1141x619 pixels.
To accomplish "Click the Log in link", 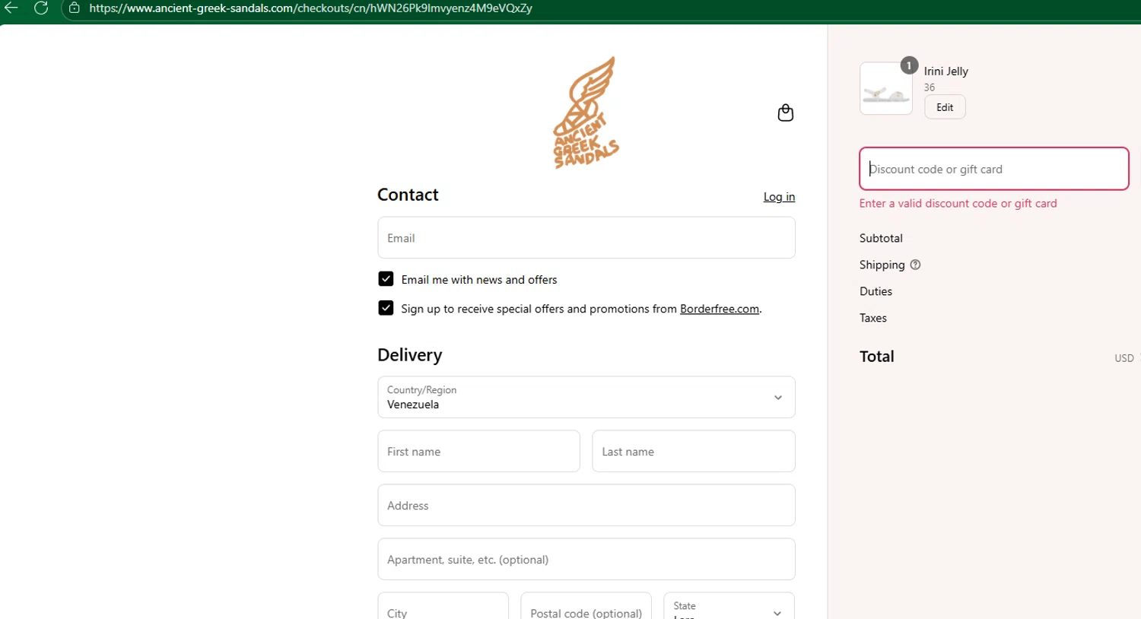I will [x=779, y=197].
